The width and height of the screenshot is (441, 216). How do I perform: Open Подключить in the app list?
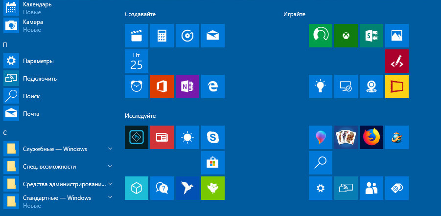click(x=58, y=78)
